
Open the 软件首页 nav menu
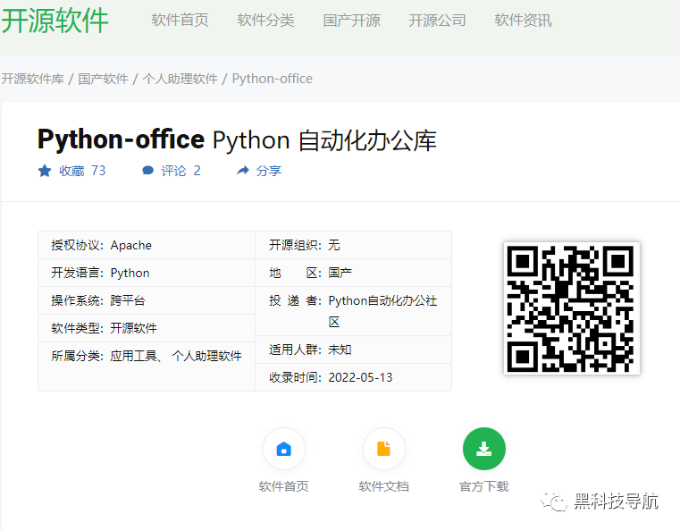[x=180, y=20]
